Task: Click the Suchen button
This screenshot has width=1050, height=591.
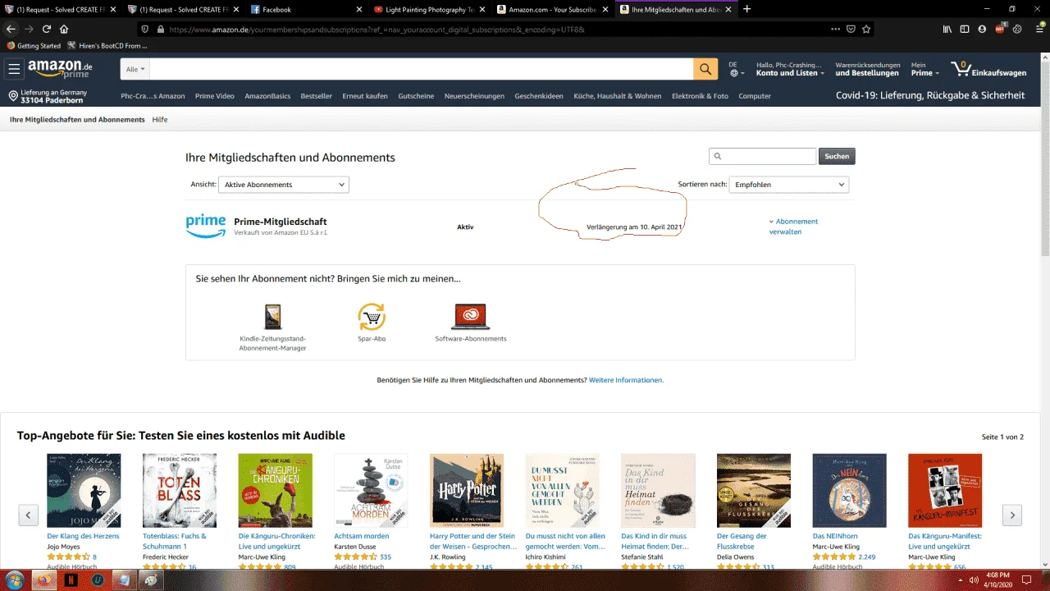Action: click(x=837, y=156)
